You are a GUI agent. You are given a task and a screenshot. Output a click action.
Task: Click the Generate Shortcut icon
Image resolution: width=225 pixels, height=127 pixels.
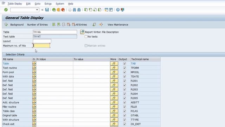click(x=111, y=10)
